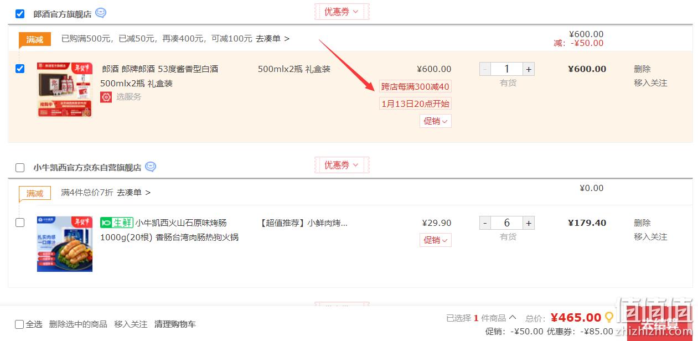Screen dimensions: 698x341
Task: Click the 选服务 gear icon
Action: (x=106, y=97)
